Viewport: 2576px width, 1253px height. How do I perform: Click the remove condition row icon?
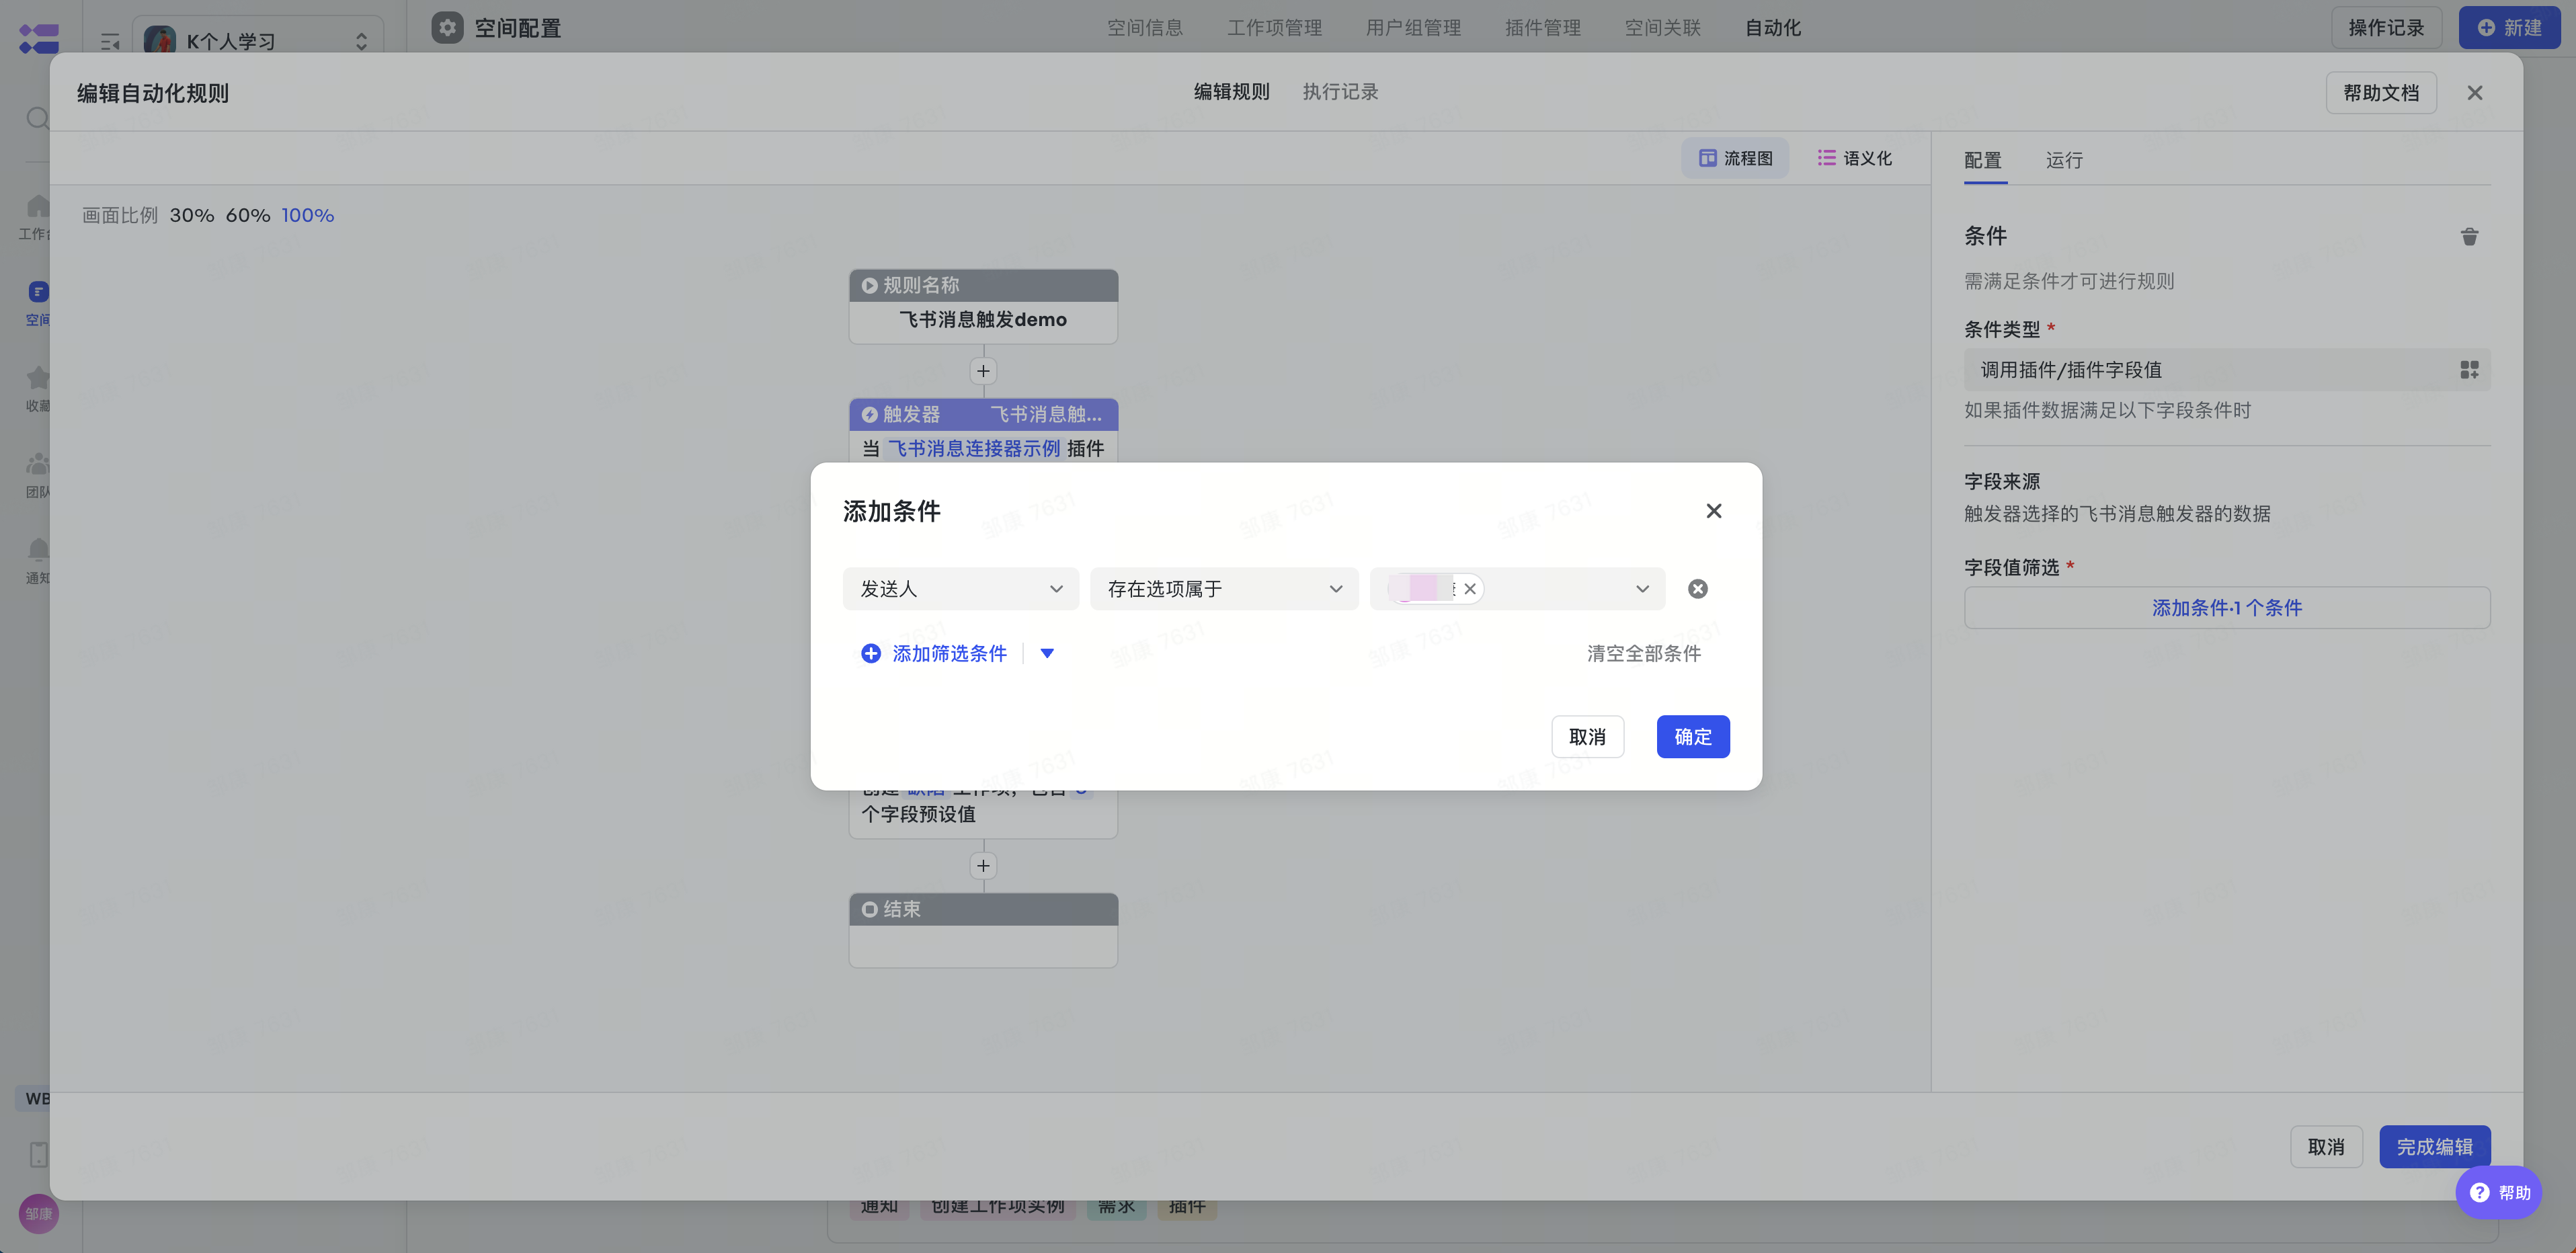pos(1697,589)
